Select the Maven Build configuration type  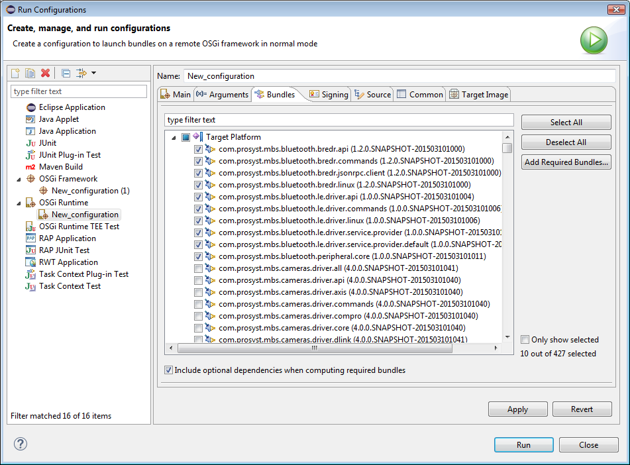[x=60, y=167]
